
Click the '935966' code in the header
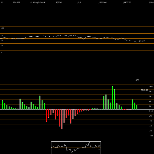coord(103,2)
